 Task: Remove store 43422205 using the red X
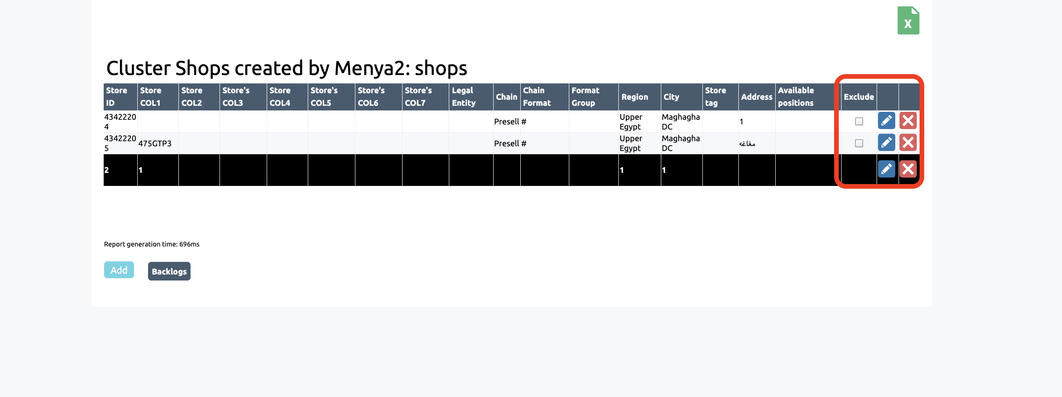(908, 143)
